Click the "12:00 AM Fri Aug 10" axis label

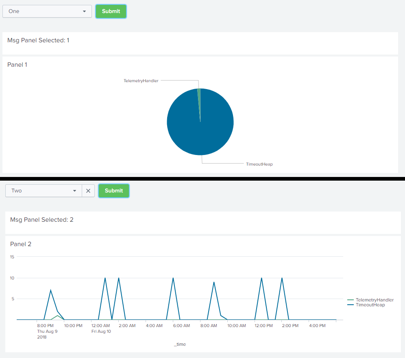pos(101,328)
